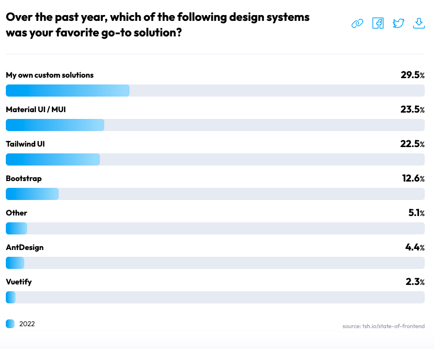Click the Other category bar
This screenshot has width=434, height=349.
(16, 228)
